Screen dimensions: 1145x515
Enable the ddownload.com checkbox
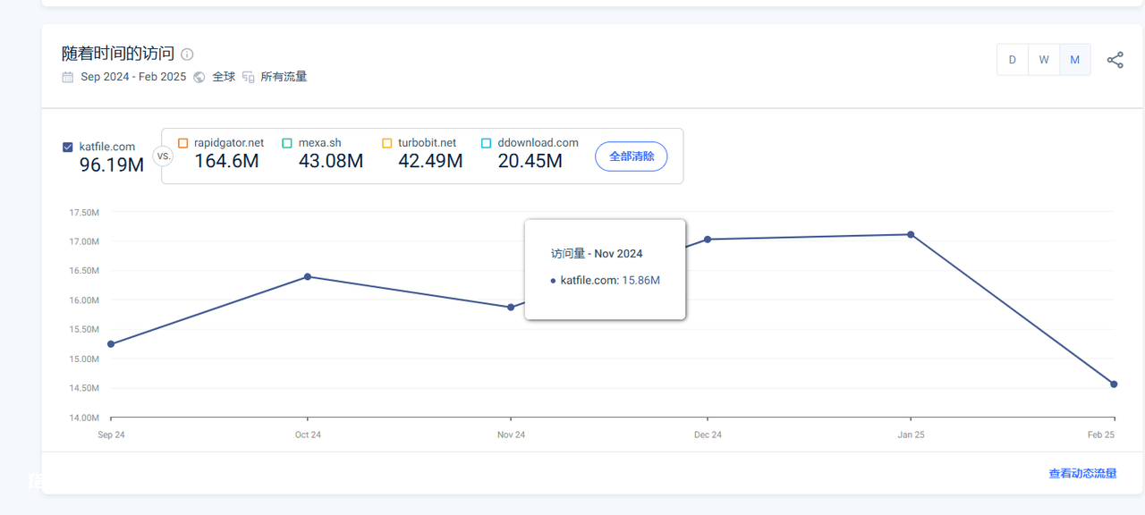[487, 143]
